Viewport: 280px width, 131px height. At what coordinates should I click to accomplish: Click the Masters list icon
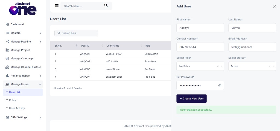coord(7,33)
